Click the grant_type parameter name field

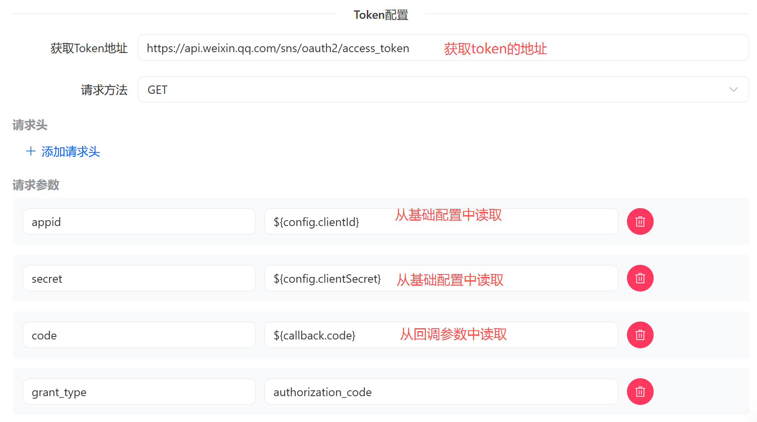click(139, 392)
